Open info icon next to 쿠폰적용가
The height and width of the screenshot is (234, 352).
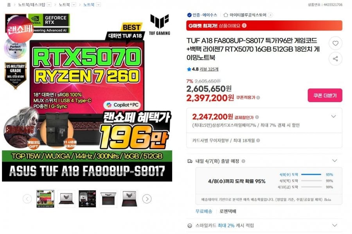tap(258, 97)
